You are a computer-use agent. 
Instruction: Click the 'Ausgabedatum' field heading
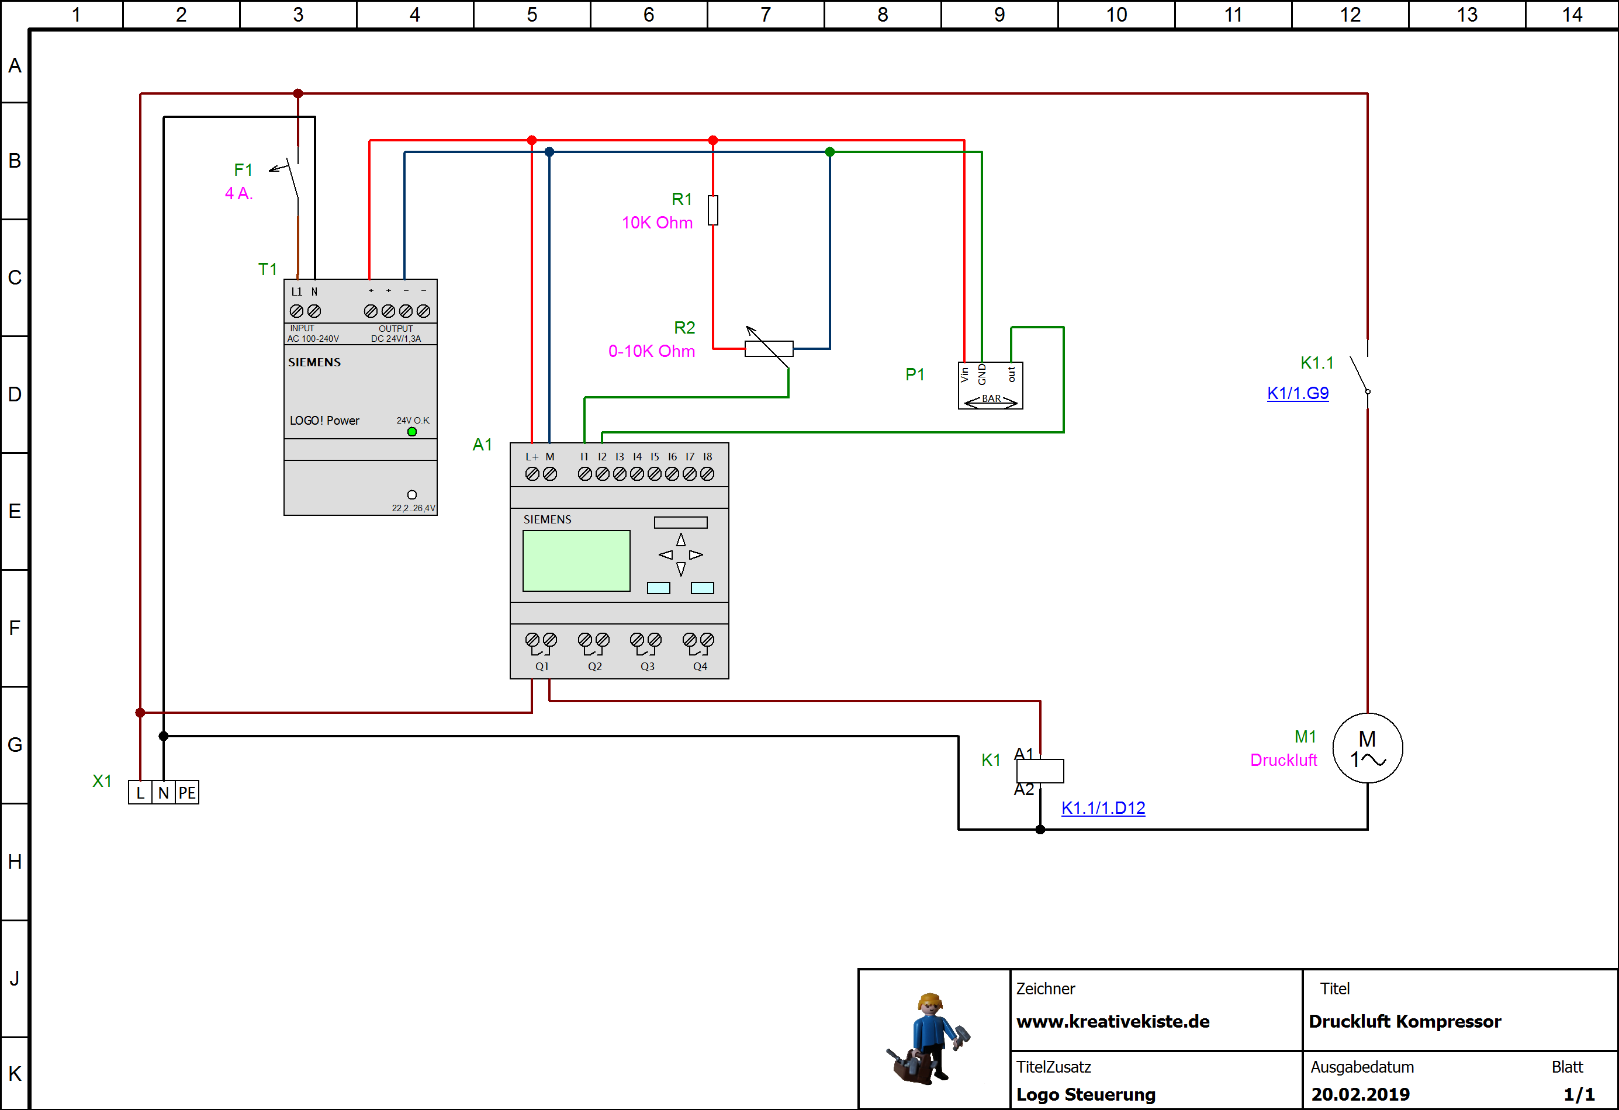1362,1067
